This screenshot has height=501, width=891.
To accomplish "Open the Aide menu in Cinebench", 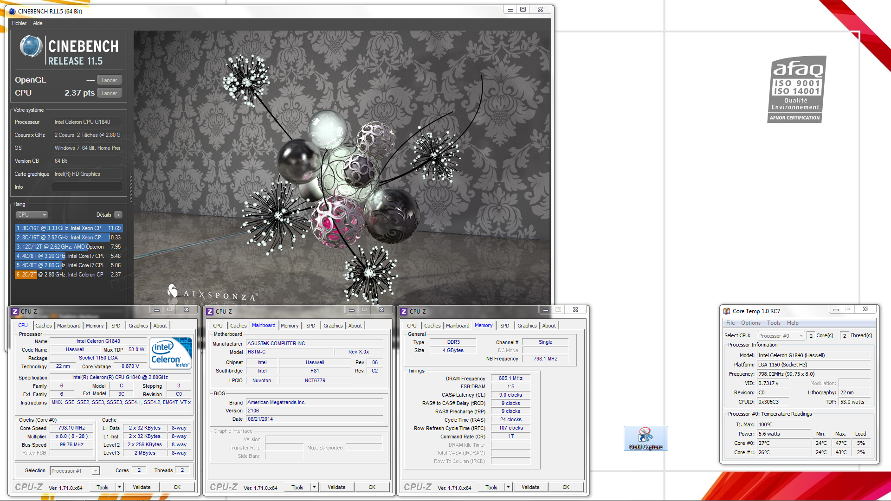I will 38,23.
